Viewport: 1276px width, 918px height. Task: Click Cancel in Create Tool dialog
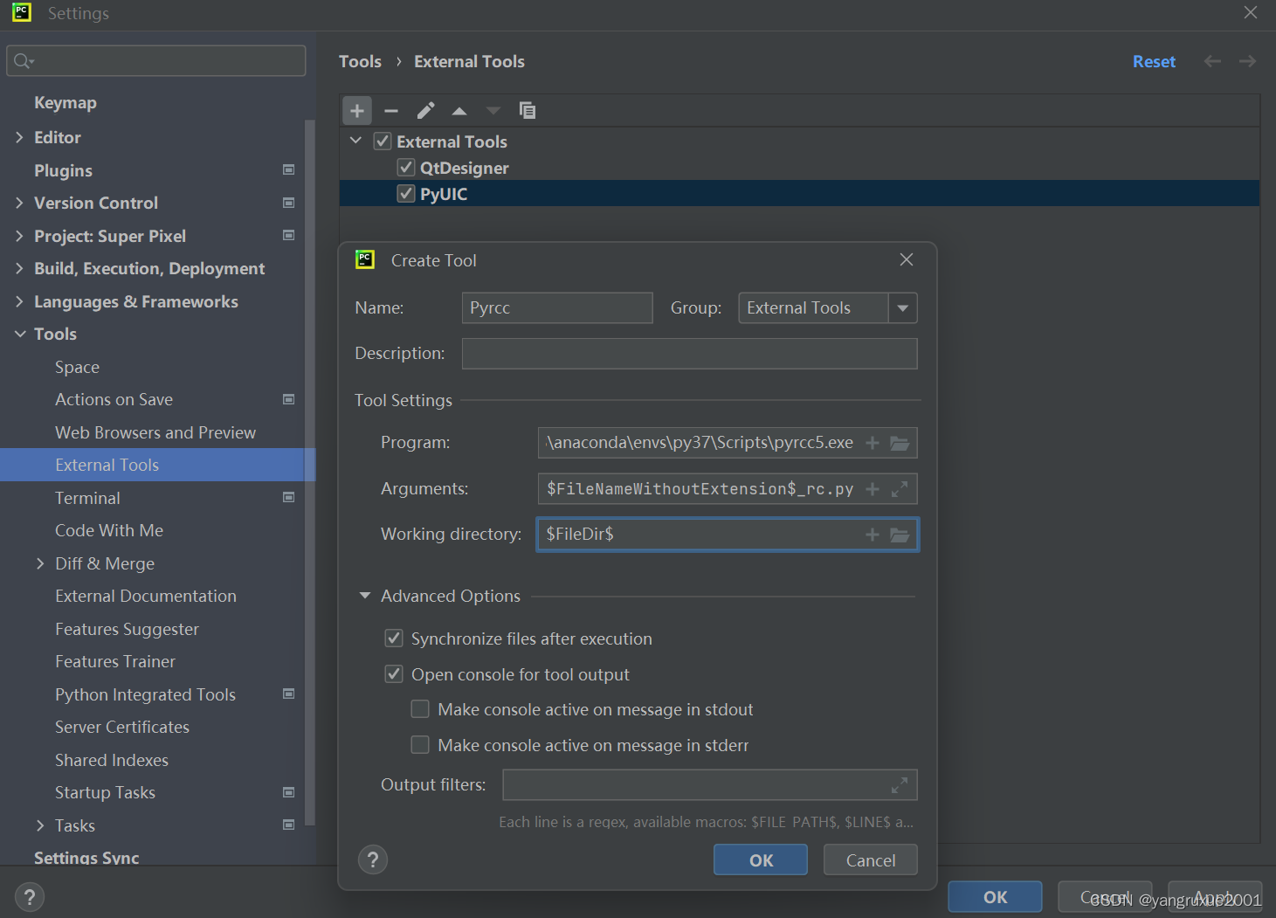[x=871, y=860]
